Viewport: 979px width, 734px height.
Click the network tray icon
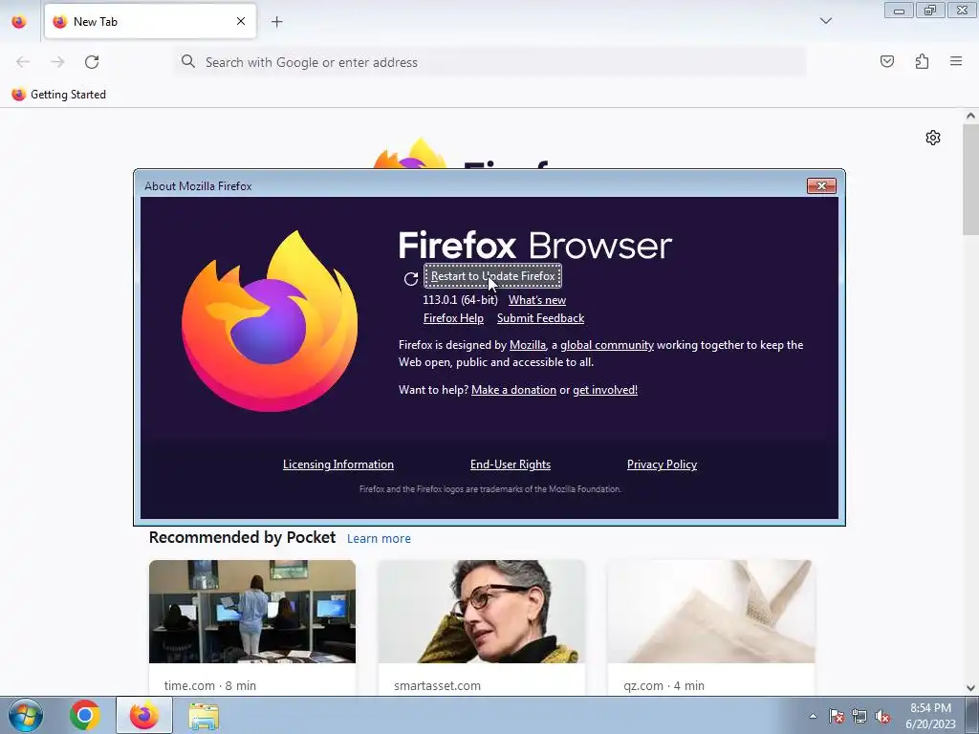(x=859, y=716)
